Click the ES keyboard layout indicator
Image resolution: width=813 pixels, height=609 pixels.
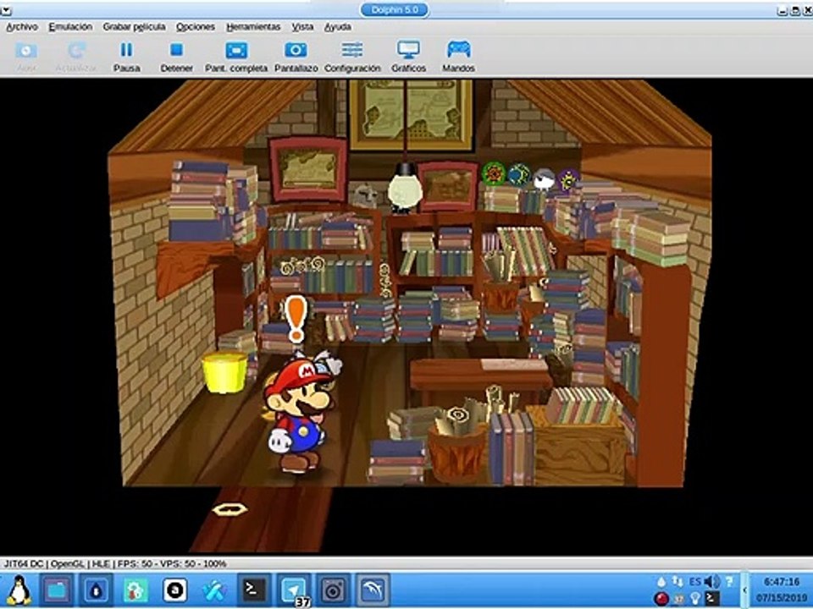click(694, 582)
